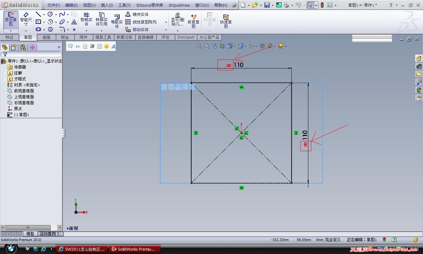Open the Internet Explorer taskbar window 'SW2011怎么绘制正...'

point(82,249)
